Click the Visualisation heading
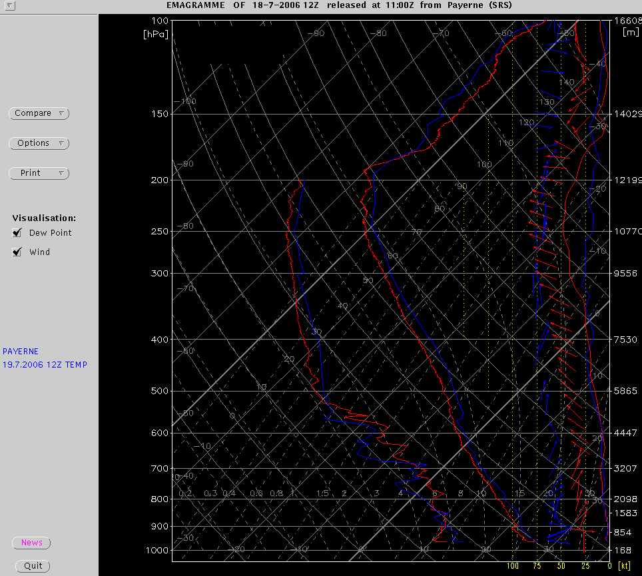Viewport: 642px width, 576px height. point(44,218)
